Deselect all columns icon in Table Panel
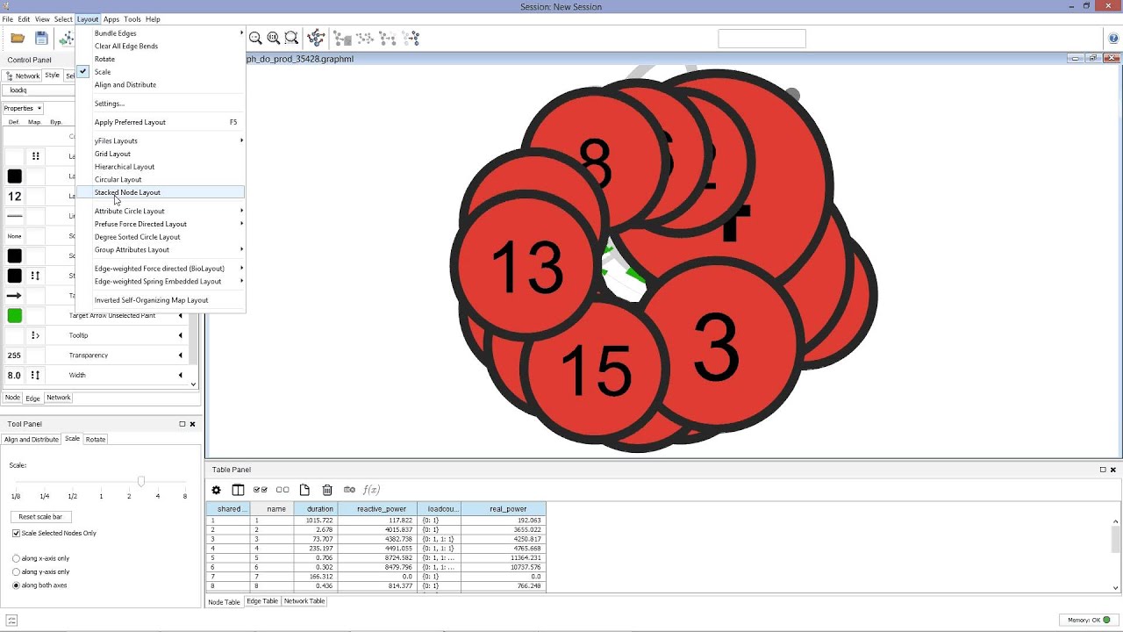The image size is (1123, 632). click(283, 490)
